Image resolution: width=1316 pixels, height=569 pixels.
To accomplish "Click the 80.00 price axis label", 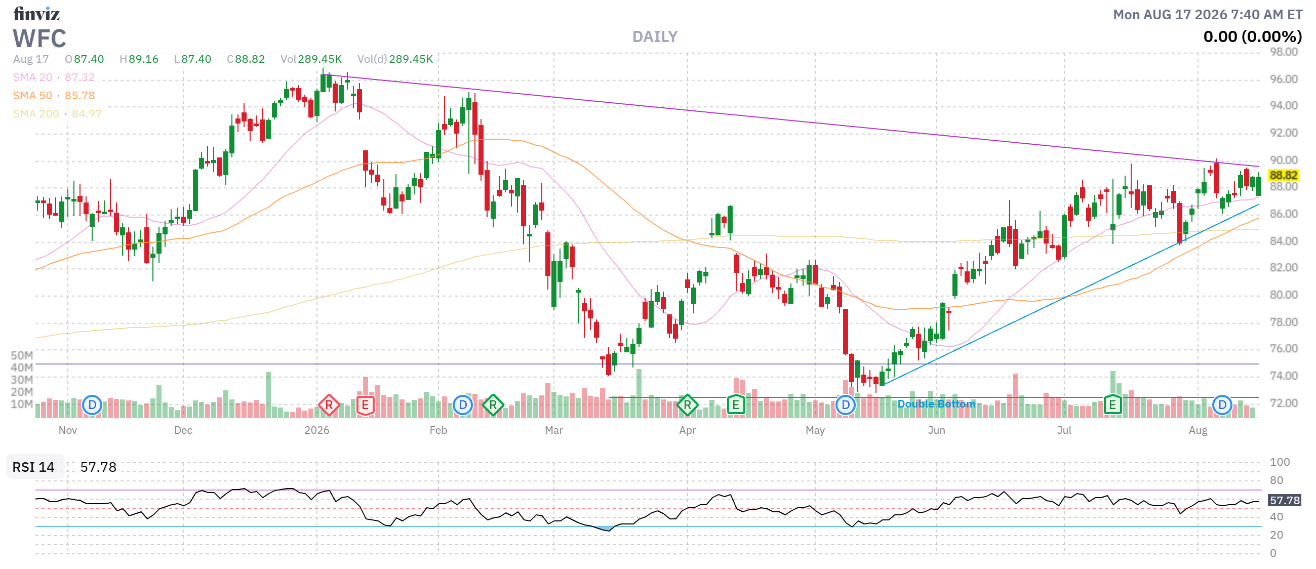I will (1283, 294).
